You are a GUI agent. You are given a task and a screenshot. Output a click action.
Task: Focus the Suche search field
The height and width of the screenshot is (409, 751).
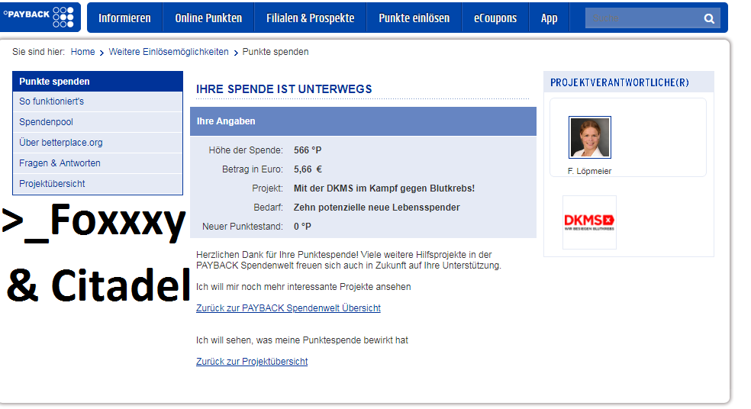[x=643, y=18]
